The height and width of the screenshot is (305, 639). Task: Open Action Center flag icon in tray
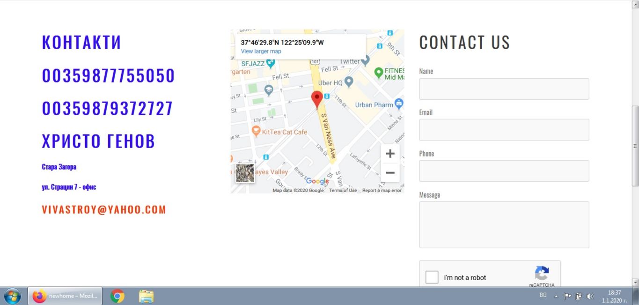[x=567, y=296]
